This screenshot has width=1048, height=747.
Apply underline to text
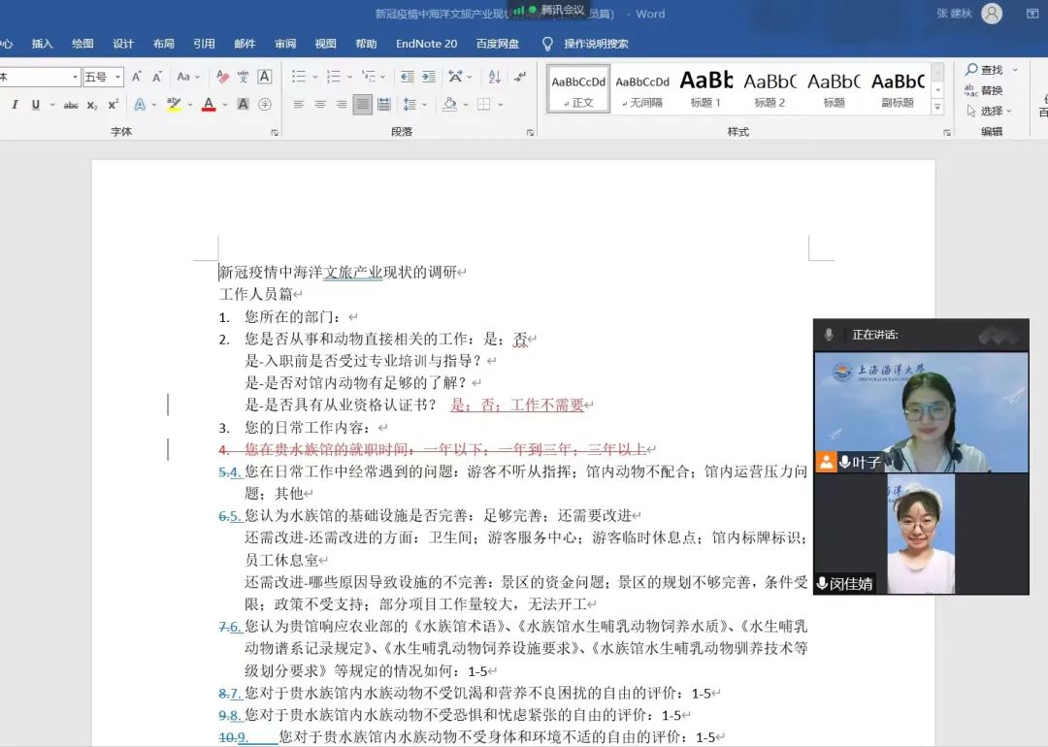pos(36,104)
